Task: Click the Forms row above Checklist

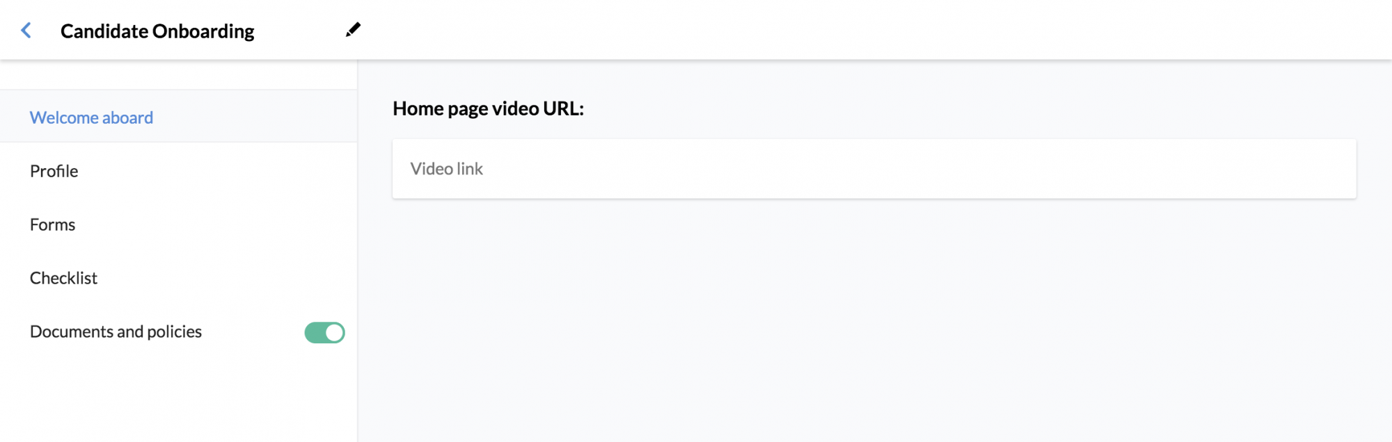Action: tap(178, 224)
